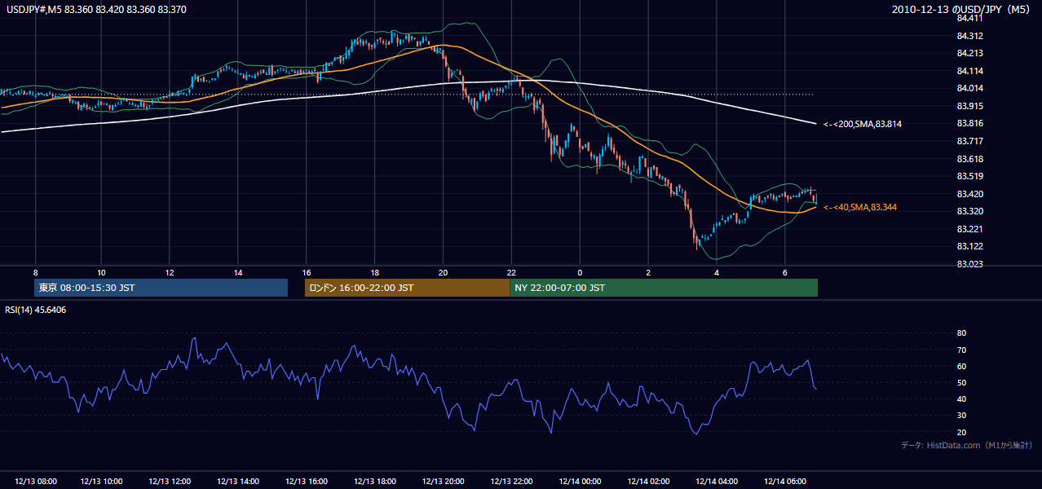Click hour tick 0 under the price chart

pyautogui.click(x=580, y=272)
